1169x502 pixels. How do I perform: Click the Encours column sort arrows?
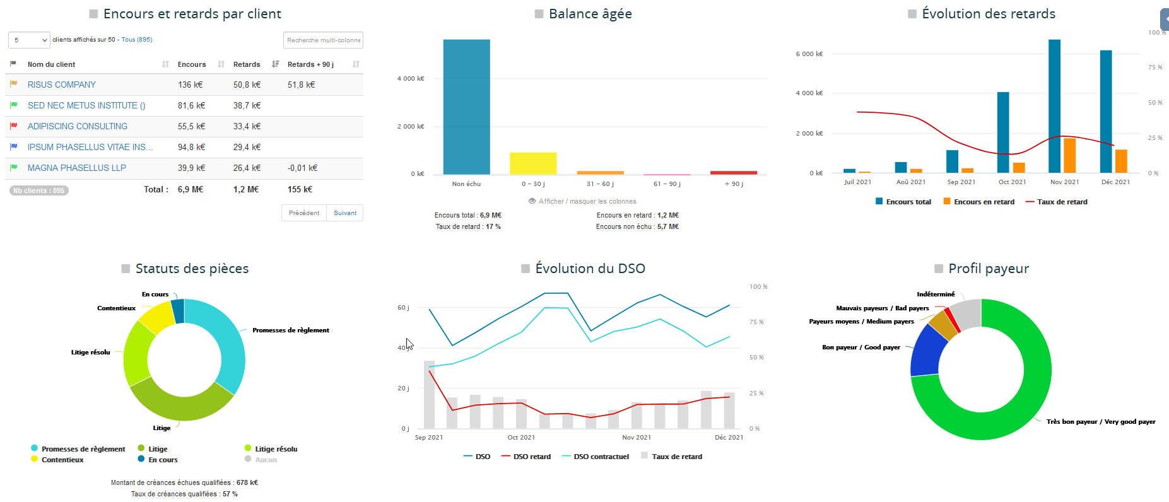tap(221, 64)
